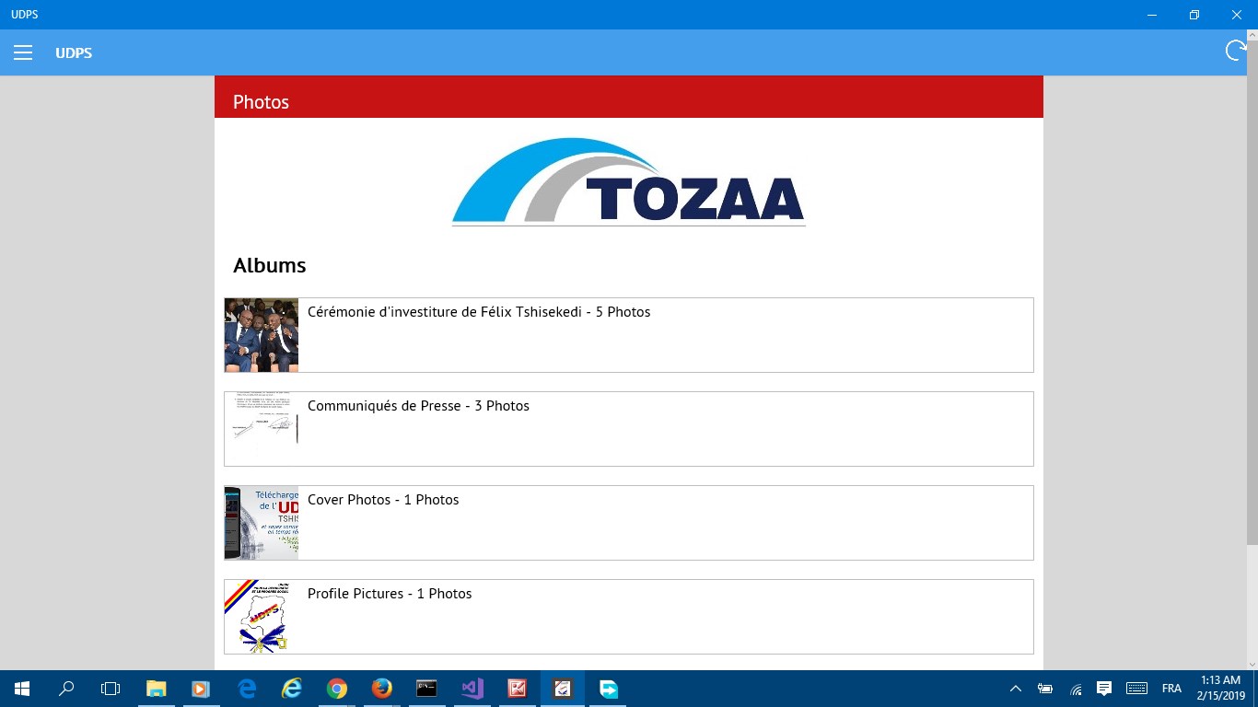Launch Google Chrome from taskbar
Viewport: 1258px width, 707px height.
[337, 689]
